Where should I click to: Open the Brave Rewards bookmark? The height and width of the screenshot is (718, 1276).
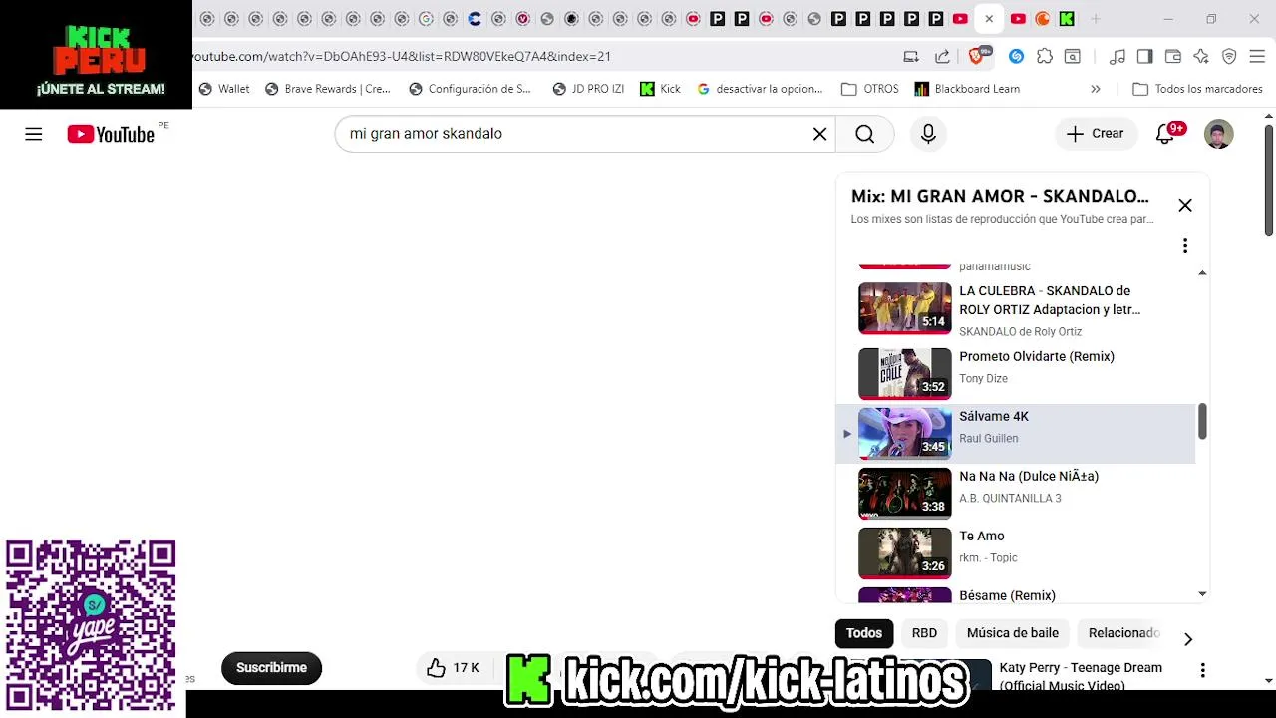click(328, 89)
